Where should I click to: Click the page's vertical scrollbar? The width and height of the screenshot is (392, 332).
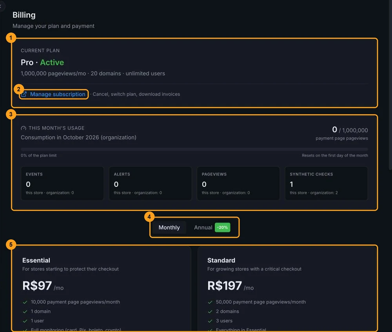pos(390,85)
